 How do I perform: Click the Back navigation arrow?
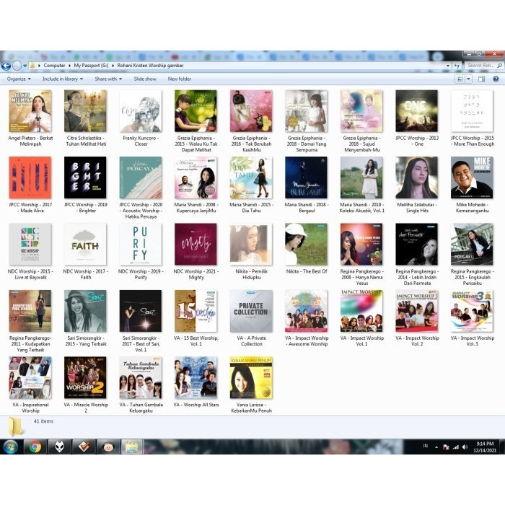coord(6,66)
